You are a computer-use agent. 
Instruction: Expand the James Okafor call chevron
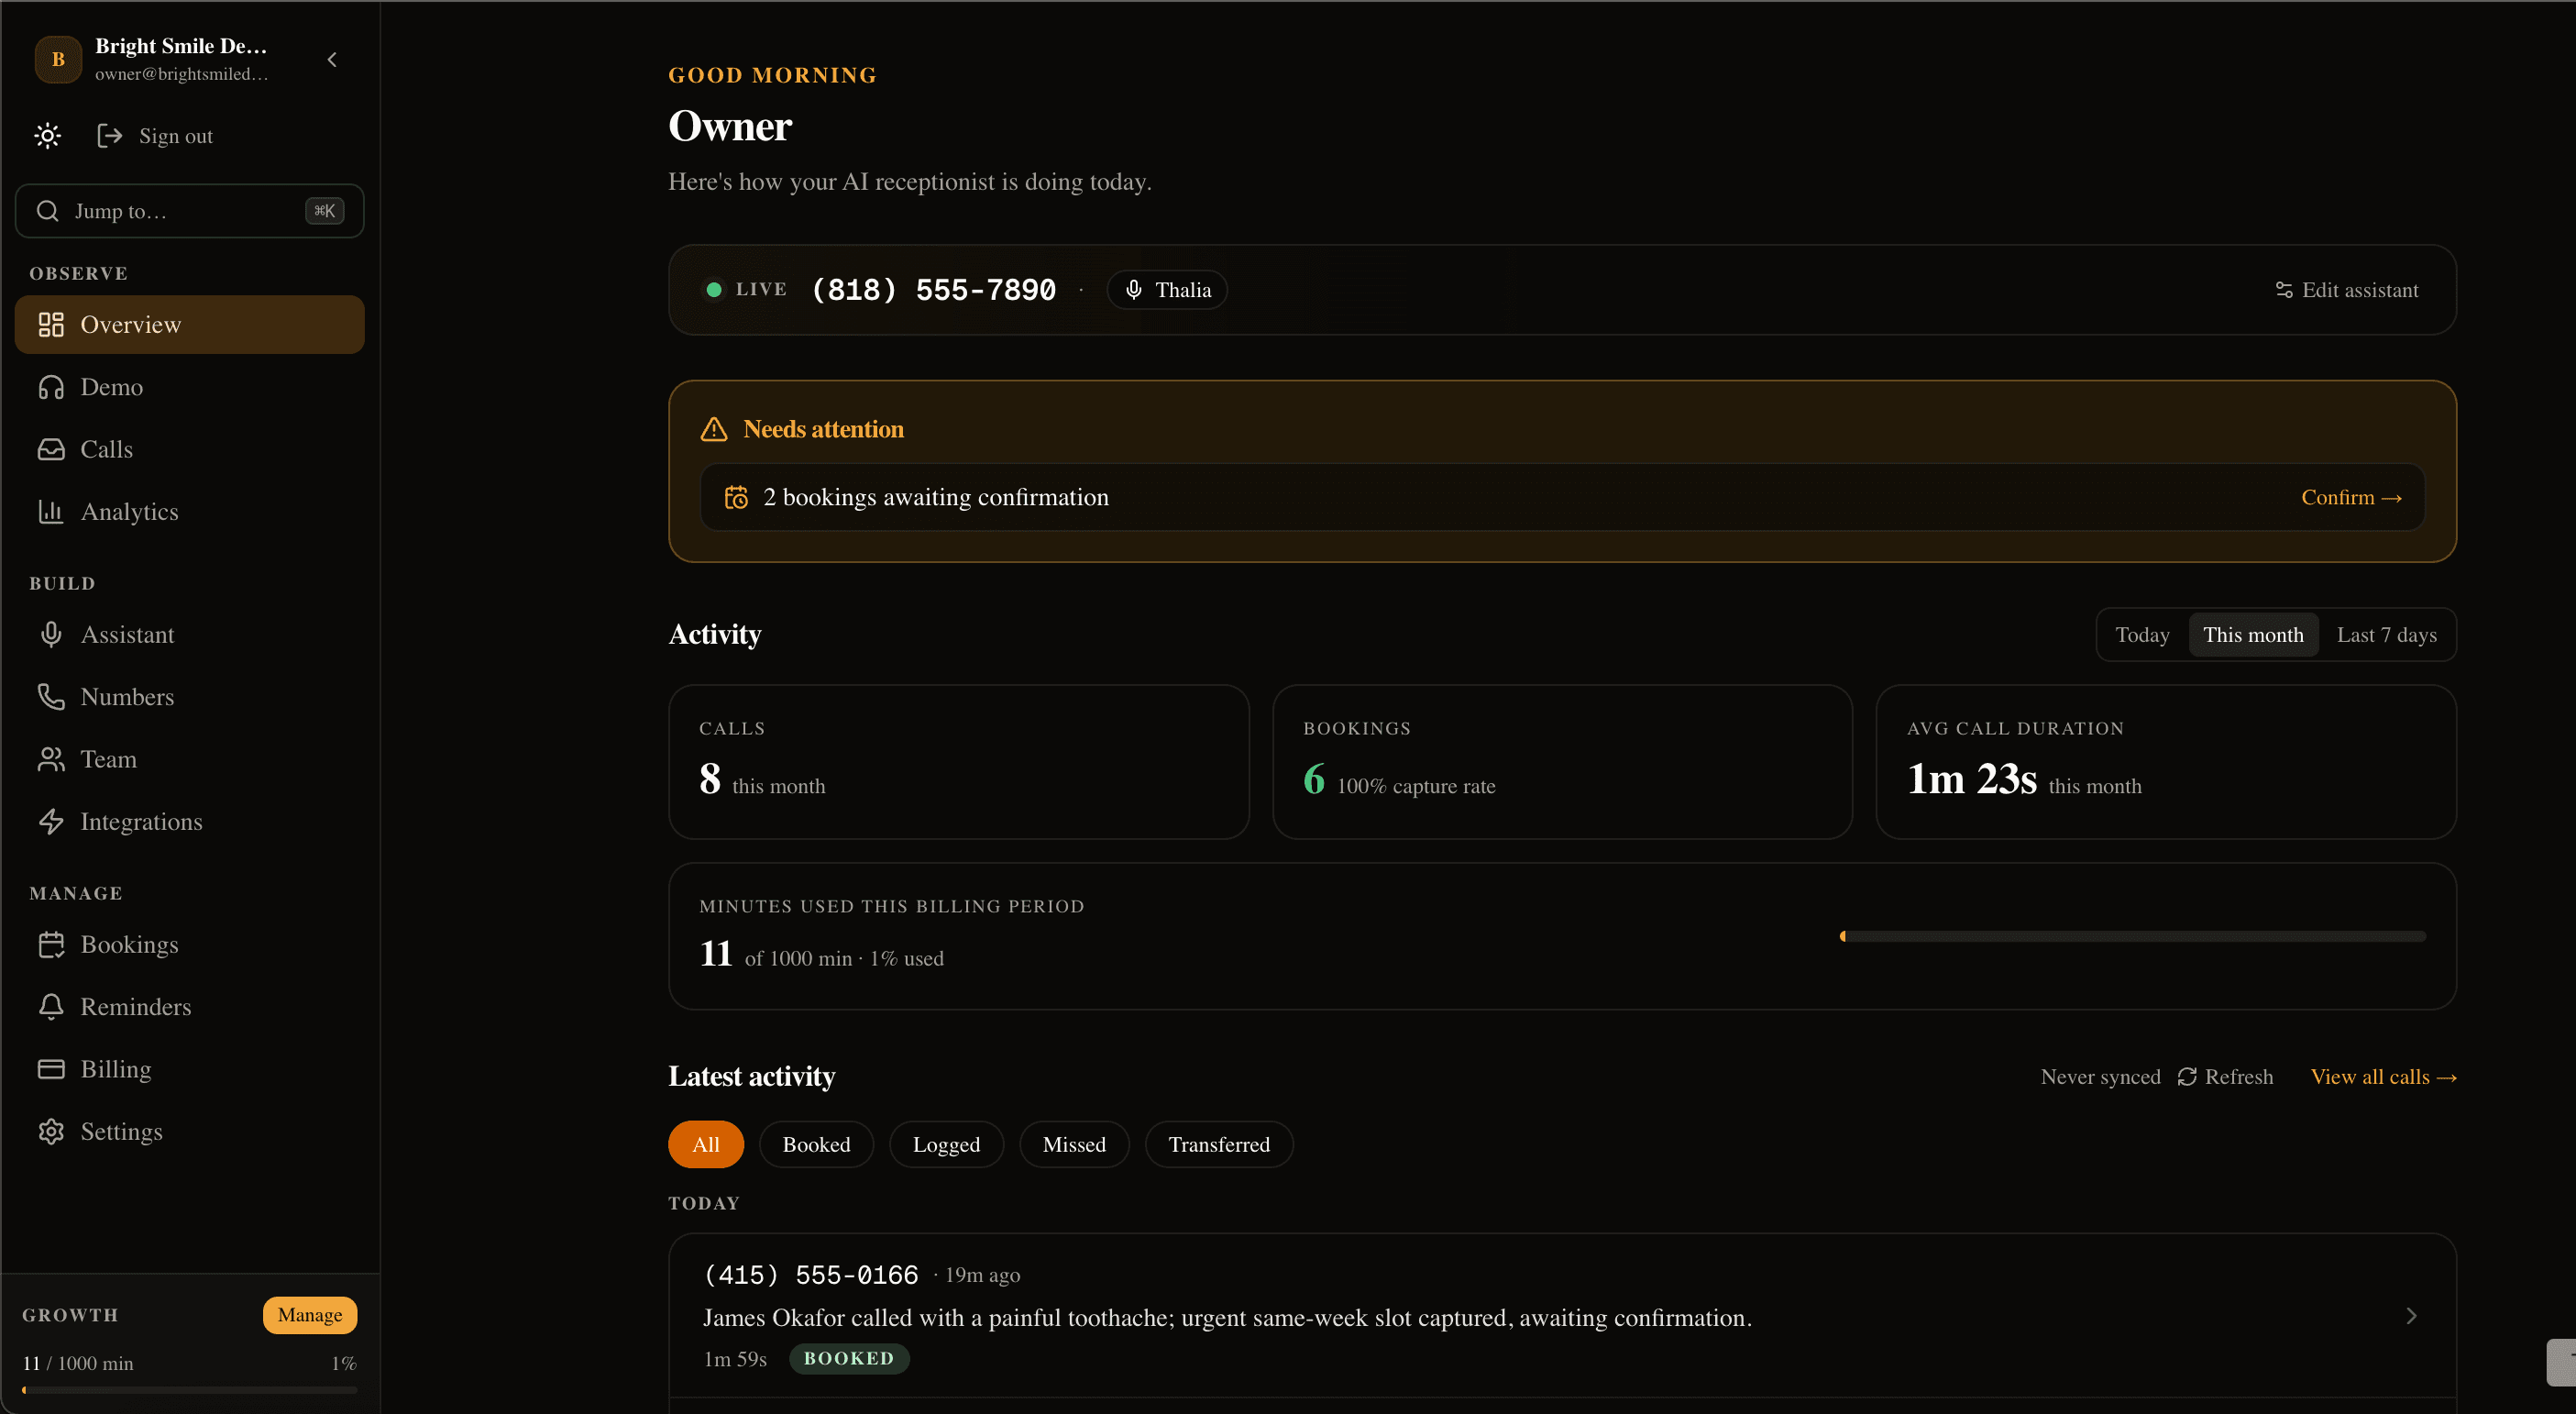[x=2411, y=1316]
